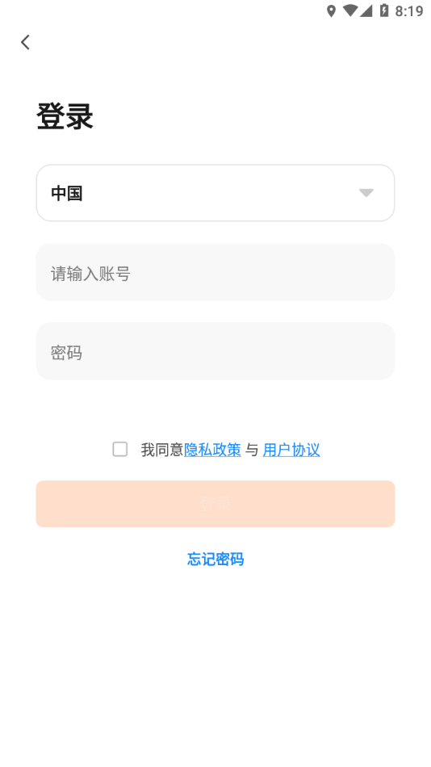Tap the large 登录 page heading
Viewport: 431px width, 767px height.
tap(65, 116)
